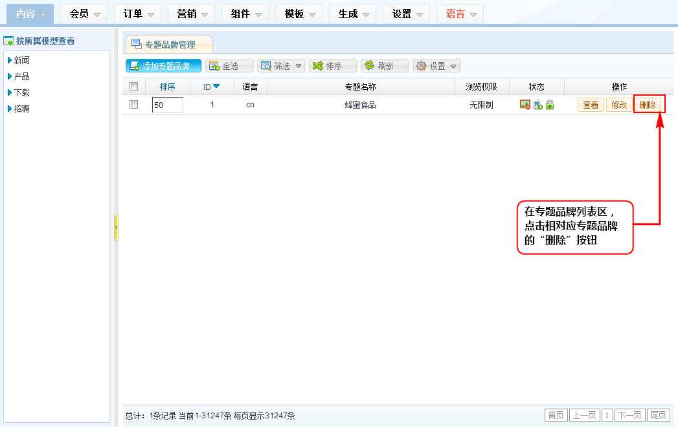Click 修改 button for 蜂蜜食品
The image size is (678, 428).
click(x=619, y=105)
